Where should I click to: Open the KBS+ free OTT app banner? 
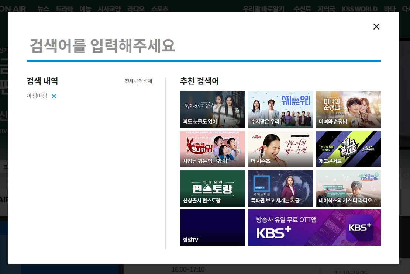click(314, 228)
